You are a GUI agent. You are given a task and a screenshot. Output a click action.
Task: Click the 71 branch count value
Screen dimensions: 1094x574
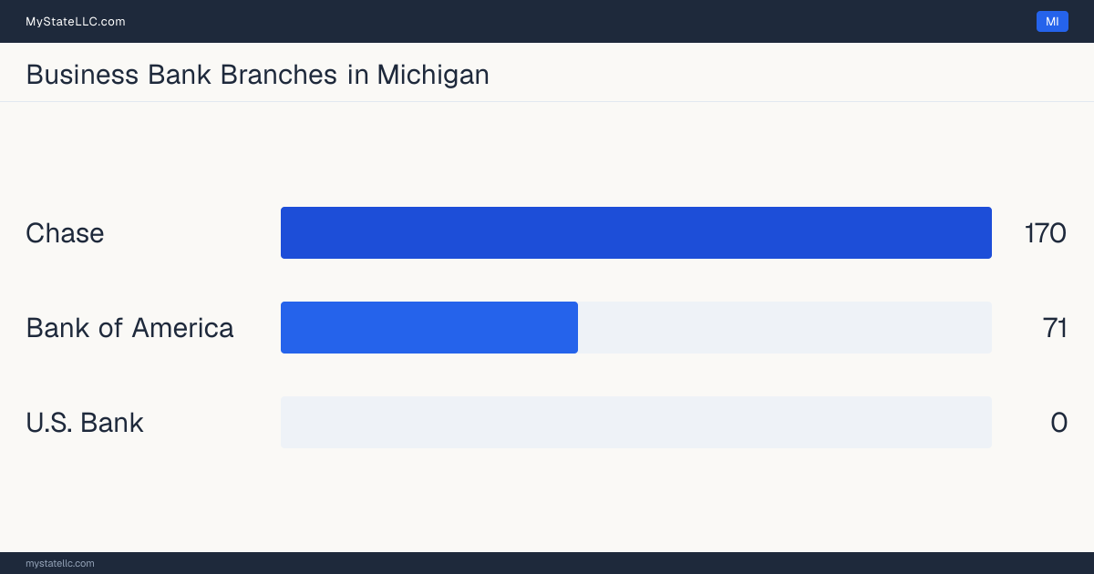(1055, 328)
